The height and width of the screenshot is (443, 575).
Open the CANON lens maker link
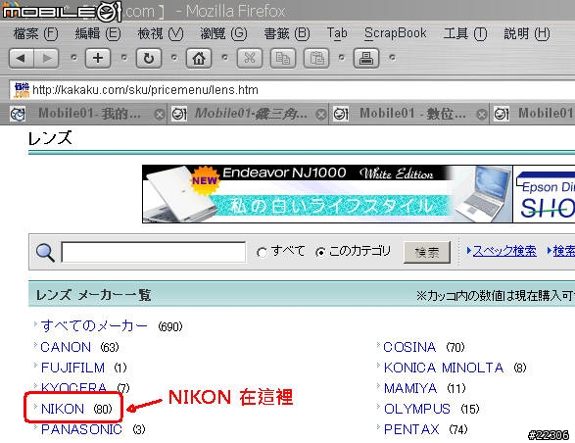(x=66, y=347)
